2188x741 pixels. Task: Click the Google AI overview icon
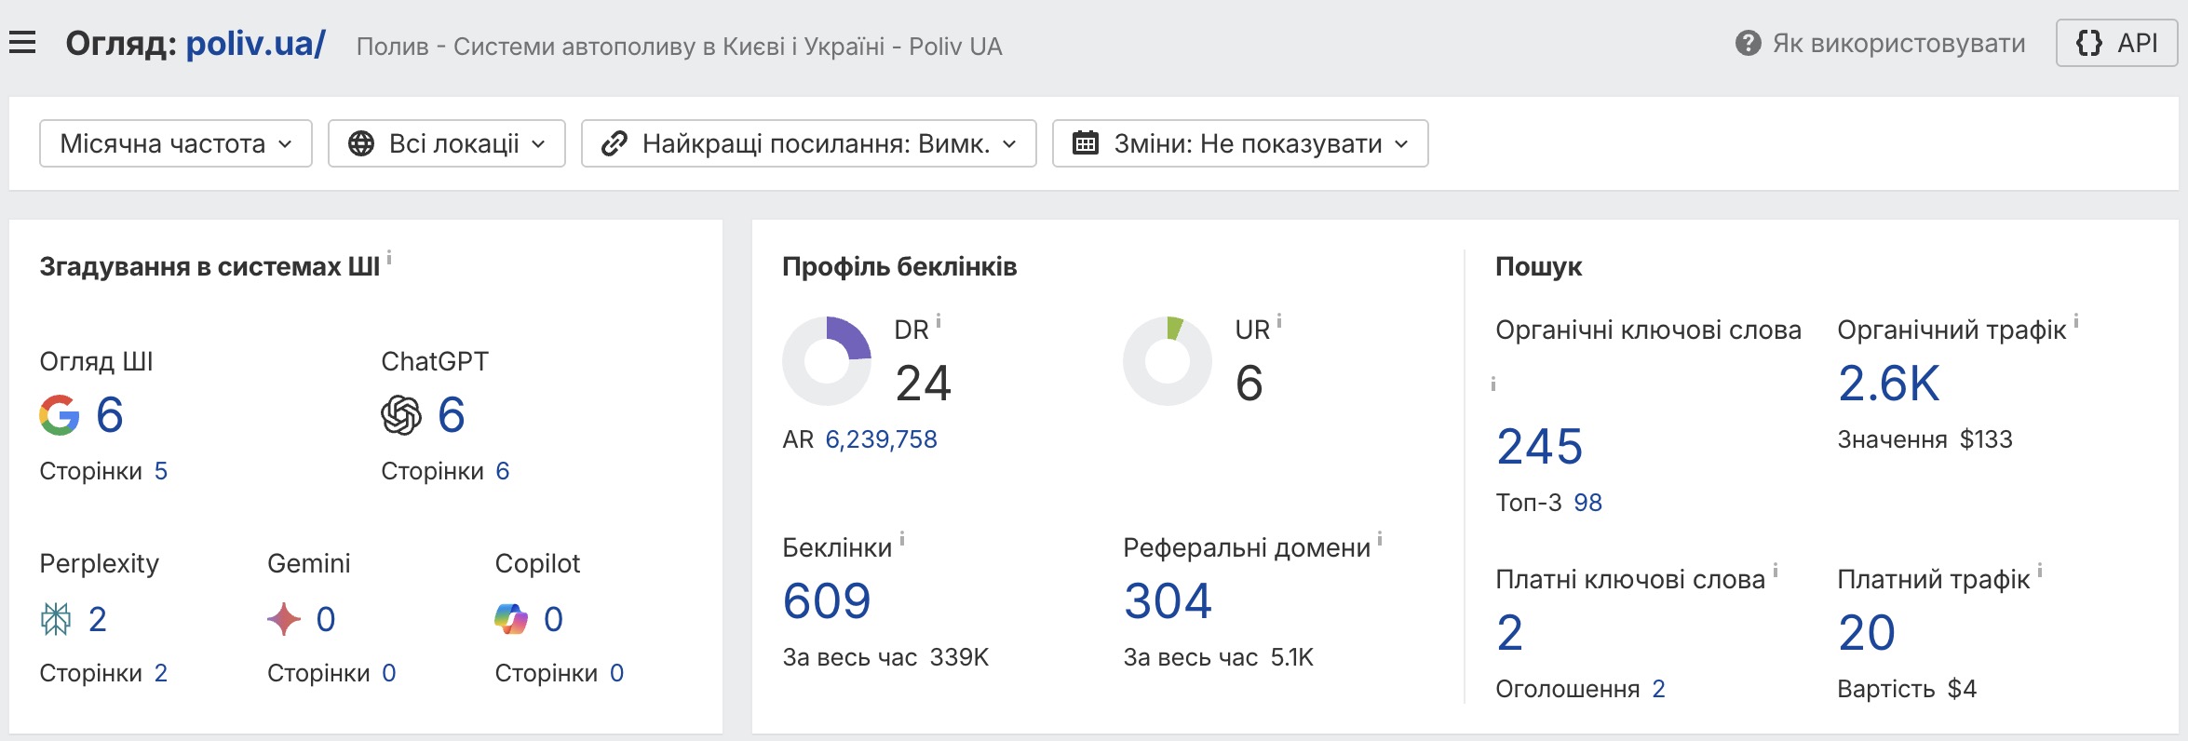(60, 415)
